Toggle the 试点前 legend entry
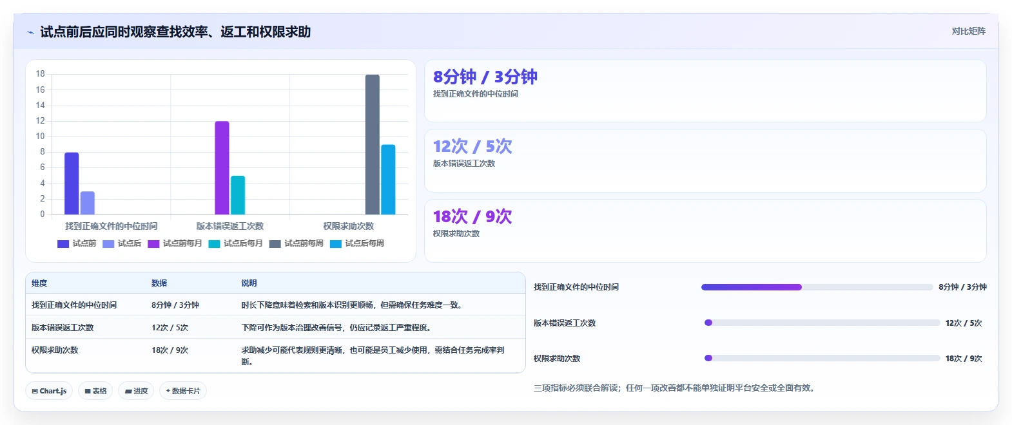 pyautogui.click(x=77, y=243)
